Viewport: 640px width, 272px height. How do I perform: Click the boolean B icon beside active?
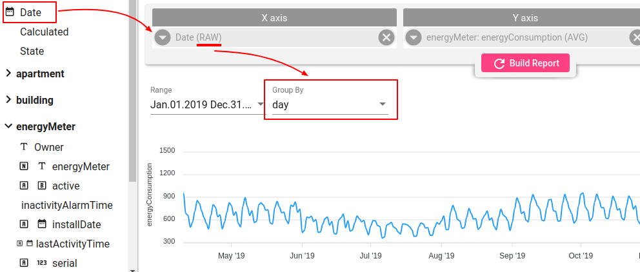(x=42, y=186)
